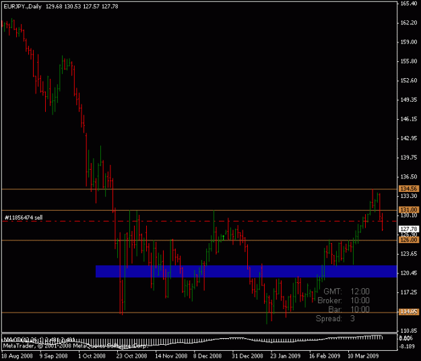The image size is (421, 361).
Task: Click the 1 Oct 2008 date label
Action: click(92, 356)
